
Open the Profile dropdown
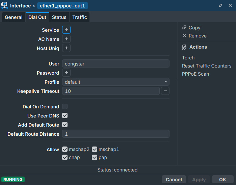[115, 82]
